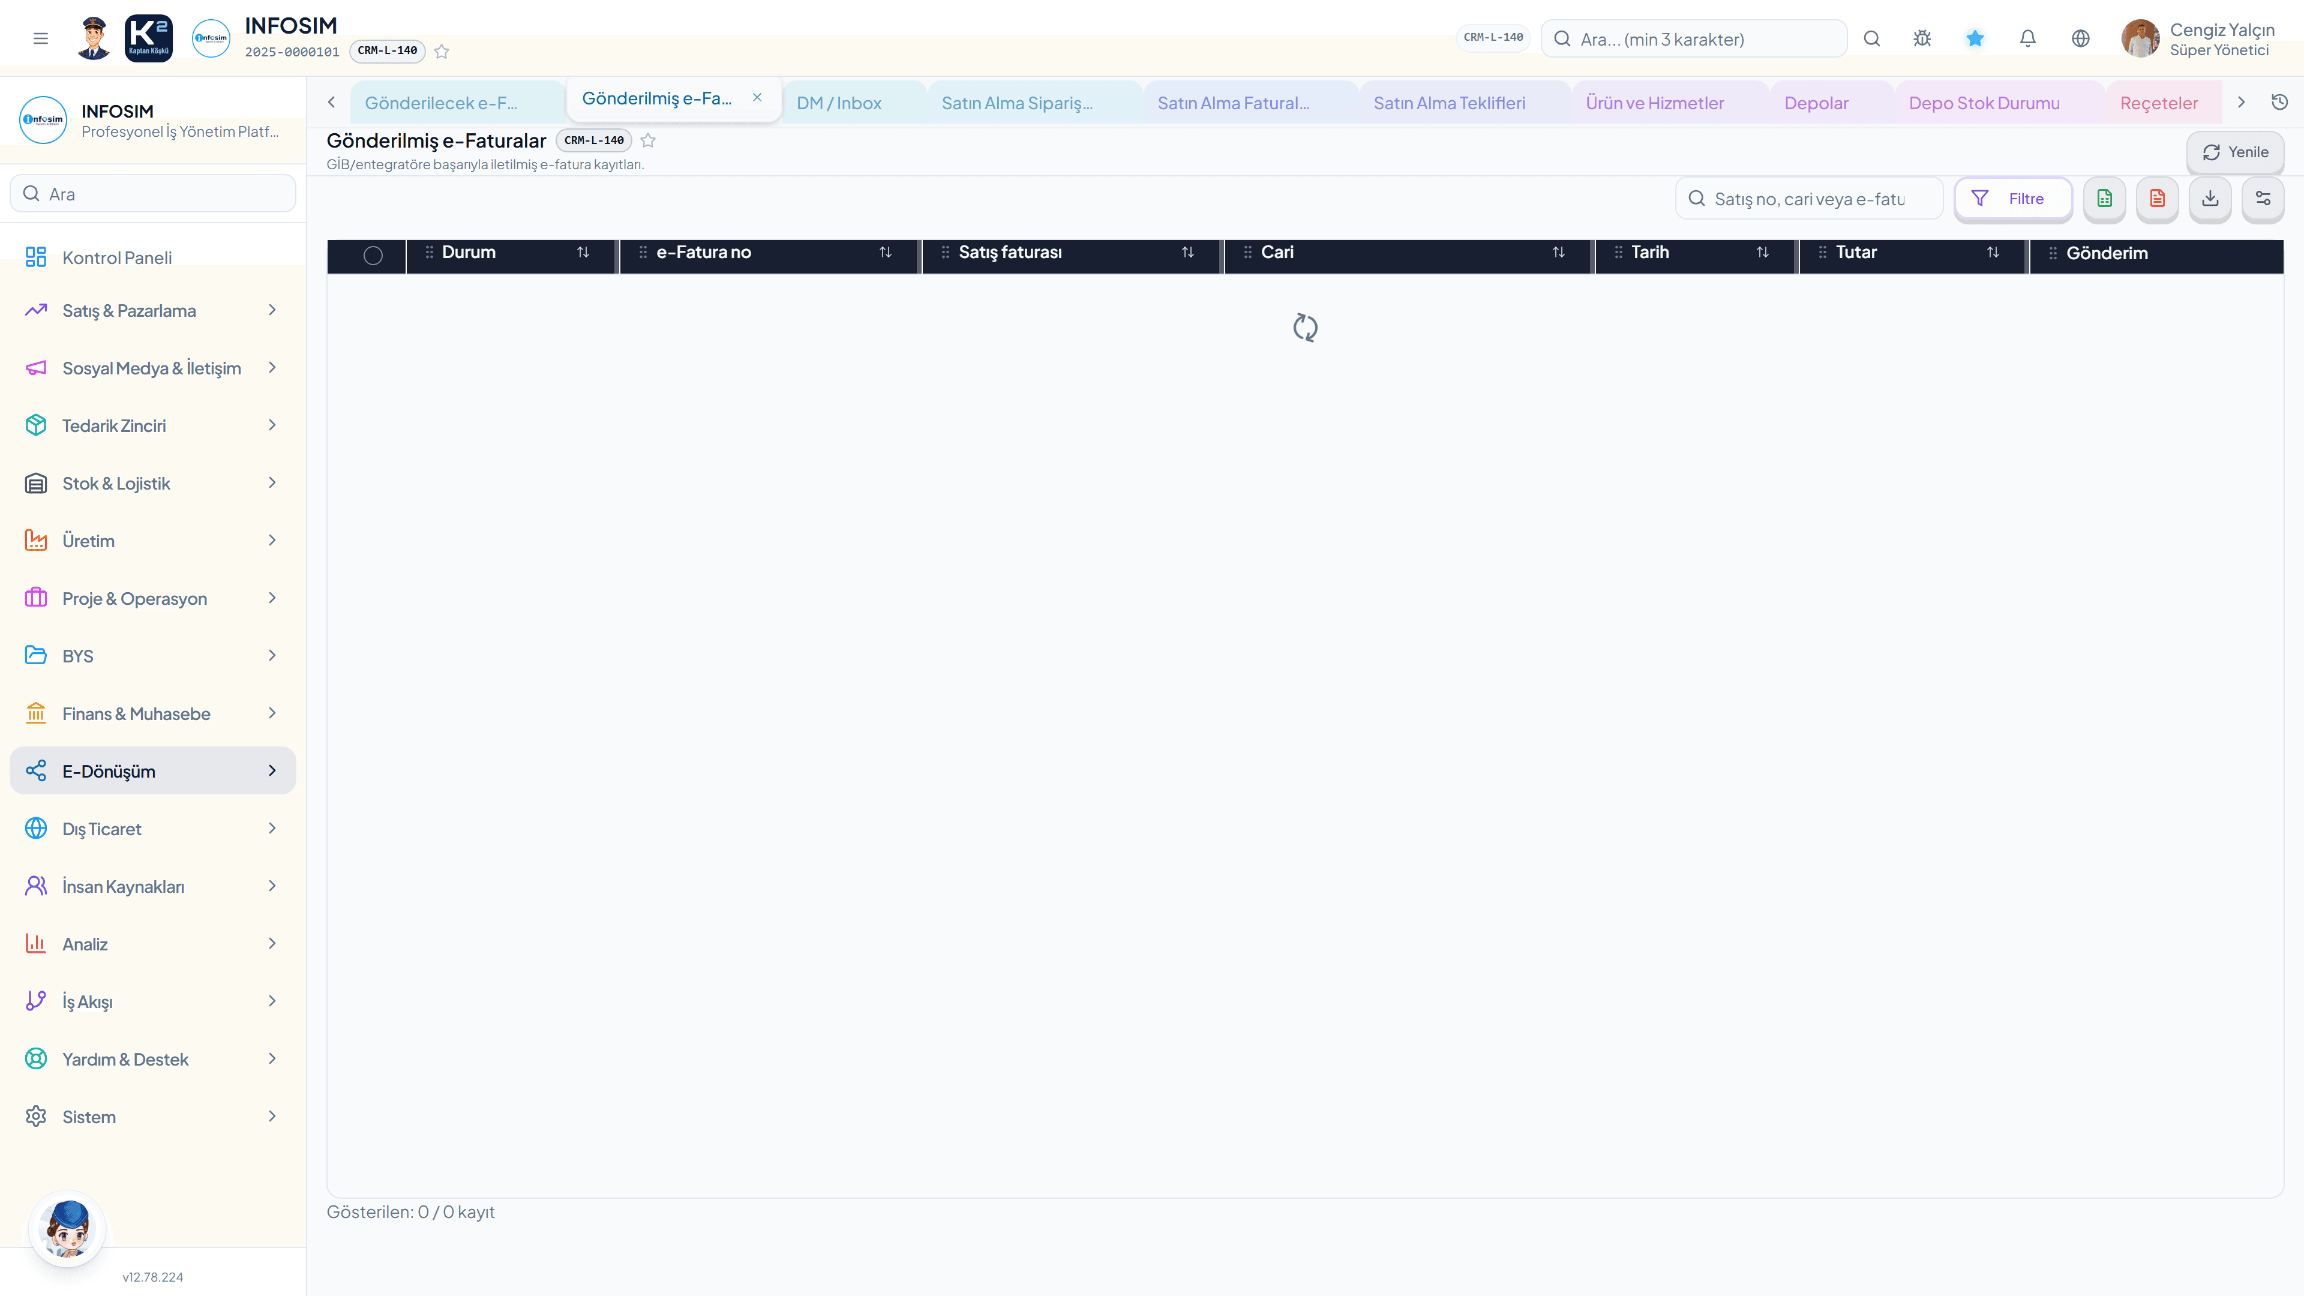Expand İş Akışı menu
This screenshot has height=1296, width=2304.
pos(153,1001)
